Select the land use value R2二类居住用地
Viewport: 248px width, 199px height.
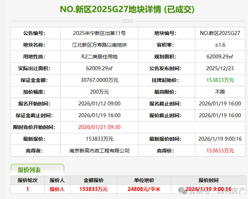tap(99, 57)
